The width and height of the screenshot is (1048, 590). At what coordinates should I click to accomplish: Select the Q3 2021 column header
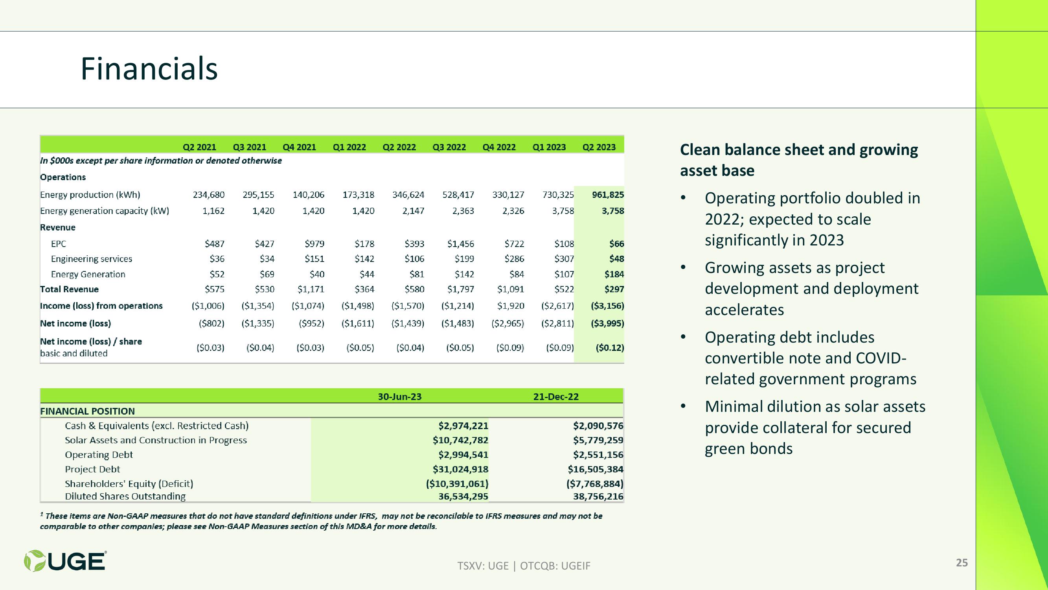pos(249,147)
